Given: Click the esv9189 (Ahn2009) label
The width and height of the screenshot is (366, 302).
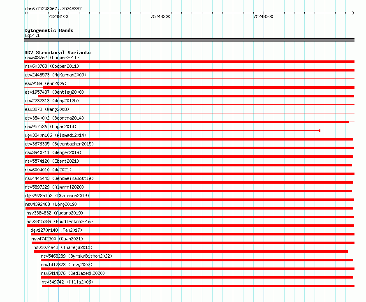Looking at the screenshot, I should [x=46, y=83].
